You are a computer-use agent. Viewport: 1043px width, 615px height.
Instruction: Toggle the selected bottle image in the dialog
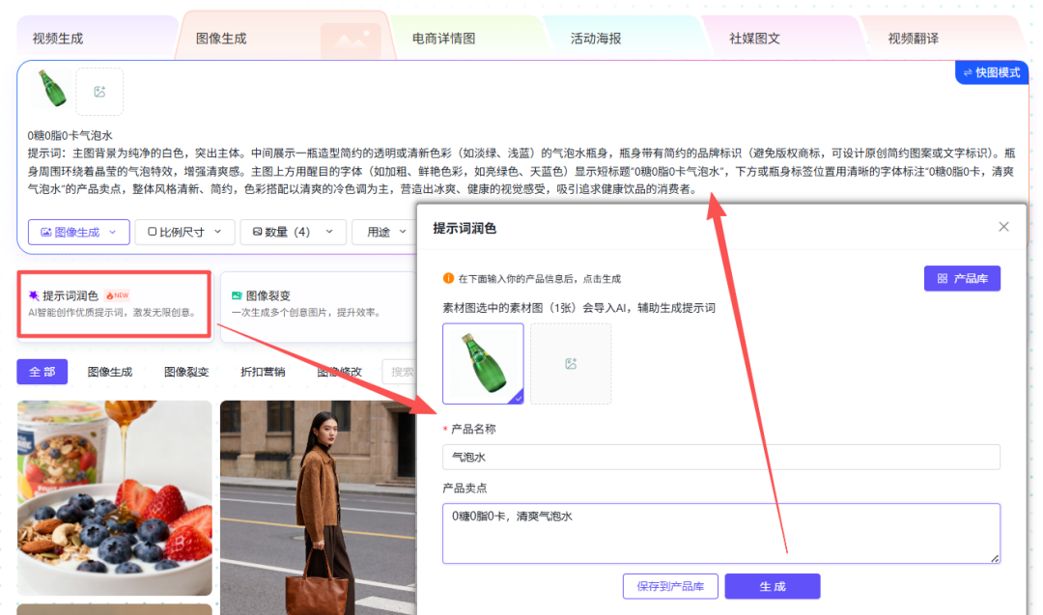[x=483, y=363]
